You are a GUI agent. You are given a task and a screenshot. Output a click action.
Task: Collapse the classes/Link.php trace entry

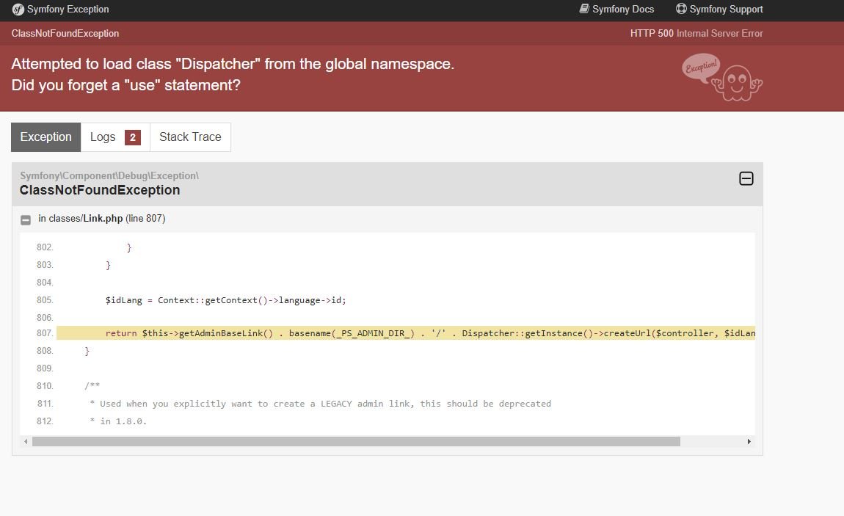pyautogui.click(x=25, y=219)
